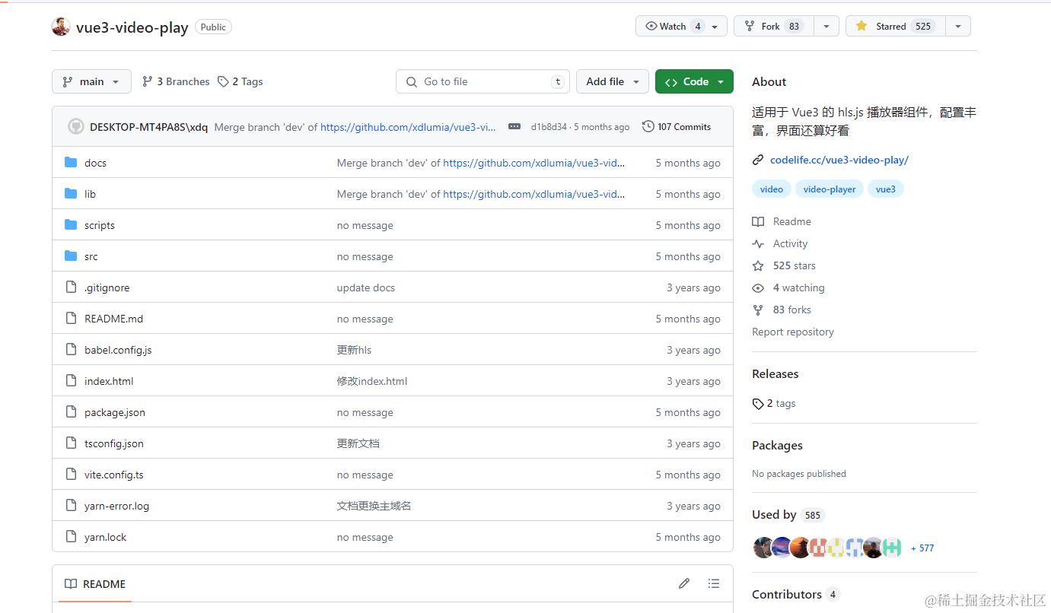Screen dimensions: 1051x613
Task: Click the yarn.lock file icon
Action: coord(72,537)
